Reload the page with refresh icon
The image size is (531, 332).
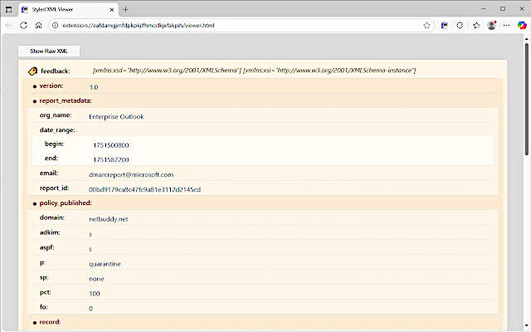pyautogui.click(x=23, y=26)
